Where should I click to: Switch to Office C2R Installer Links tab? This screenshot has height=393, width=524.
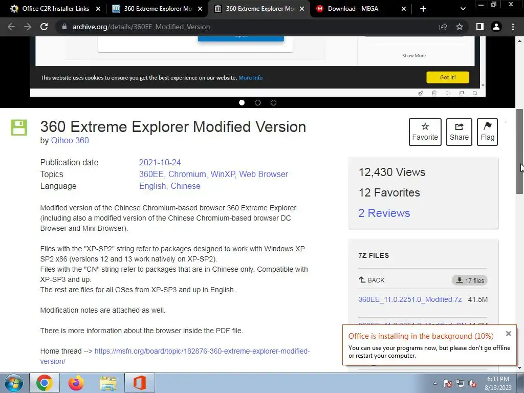[x=55, y=9]
